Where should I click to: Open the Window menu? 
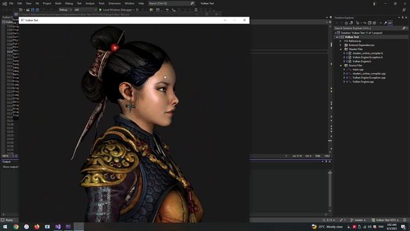[x=129, y=3]
